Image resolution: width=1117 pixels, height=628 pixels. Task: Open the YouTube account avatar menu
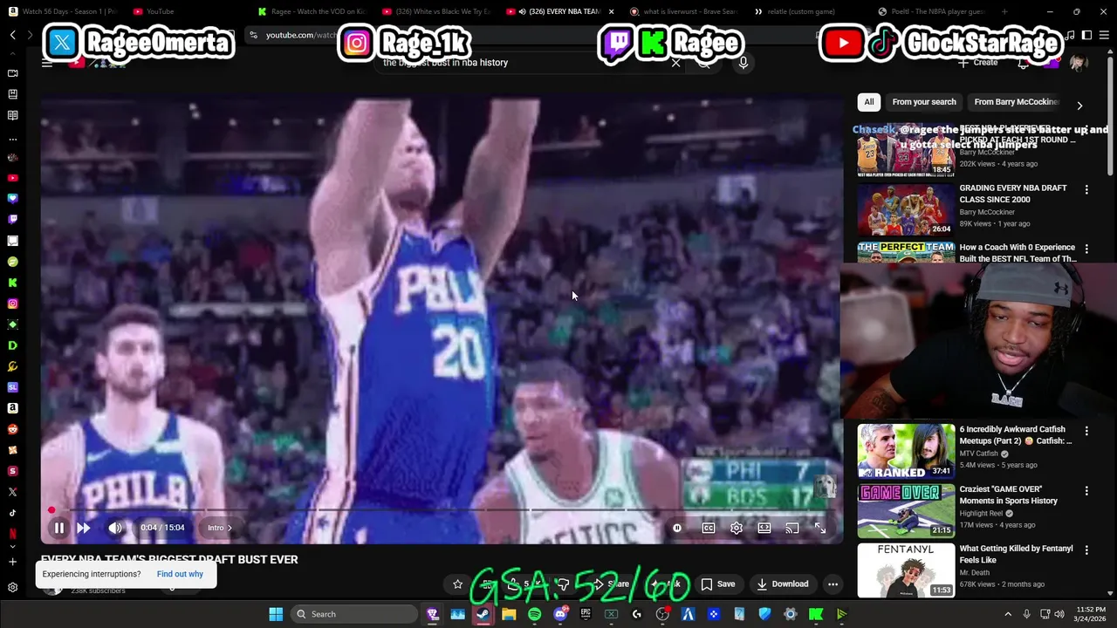click(1079, 63)
